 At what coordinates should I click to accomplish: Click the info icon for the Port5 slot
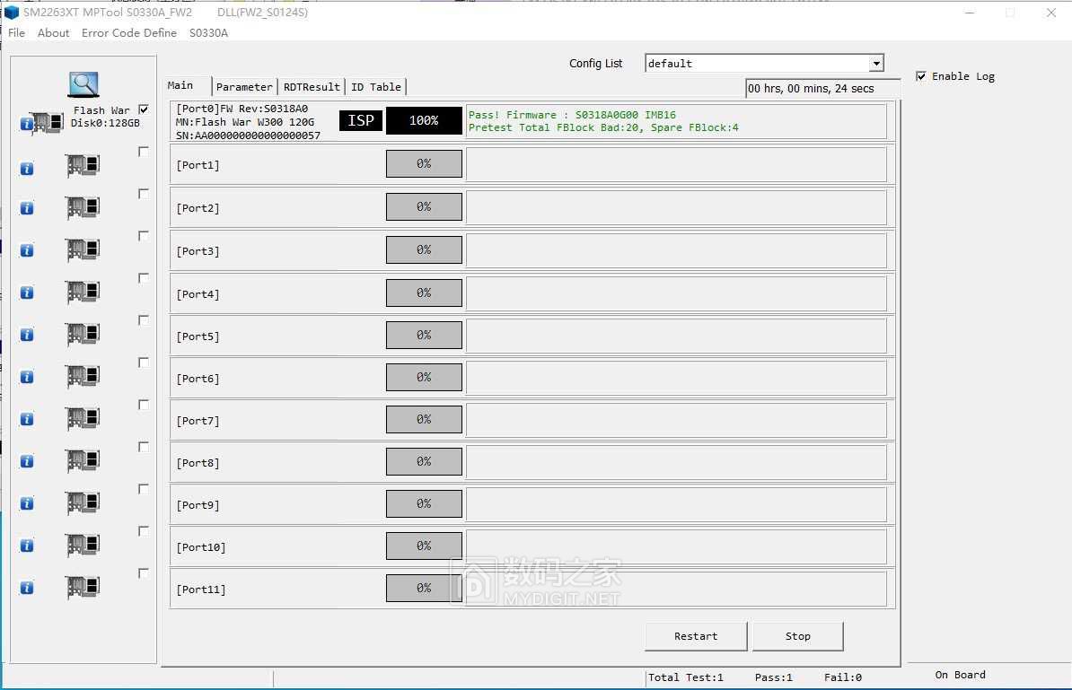point(26,335)
